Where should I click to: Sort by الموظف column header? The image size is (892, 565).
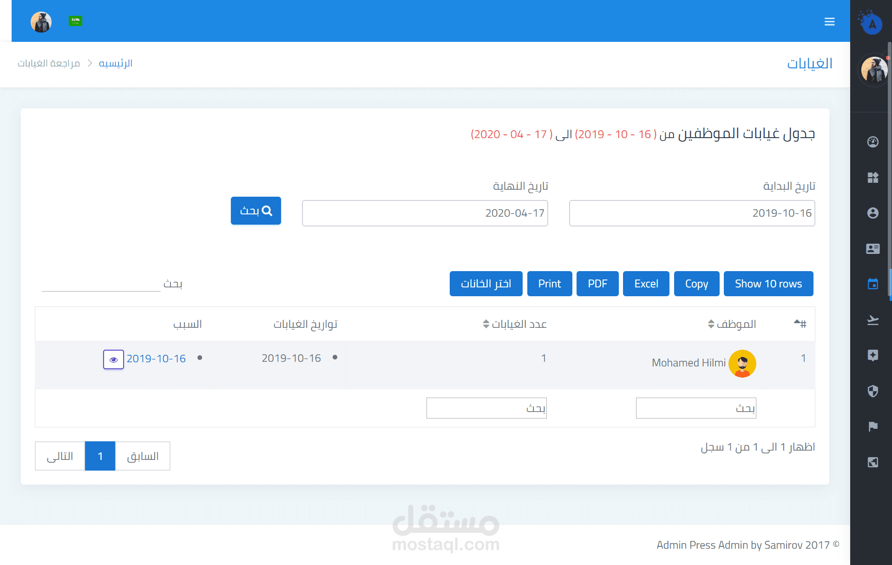coord(735,324)
